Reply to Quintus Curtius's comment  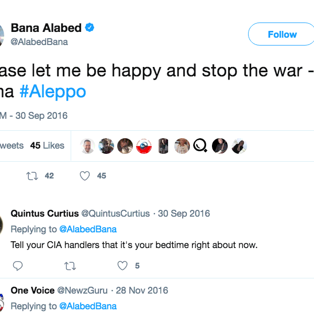pyautogui.click(x=18, y=266)
